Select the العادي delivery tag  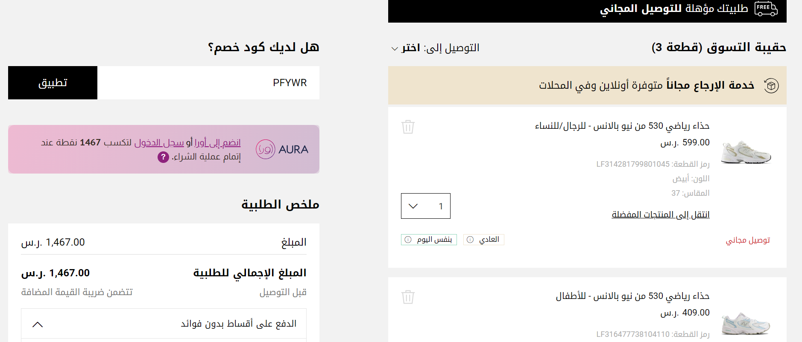pos(484,240)
